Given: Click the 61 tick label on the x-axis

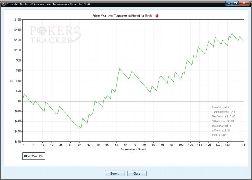Looking at the screenshot, I should (x=117, y=145).
